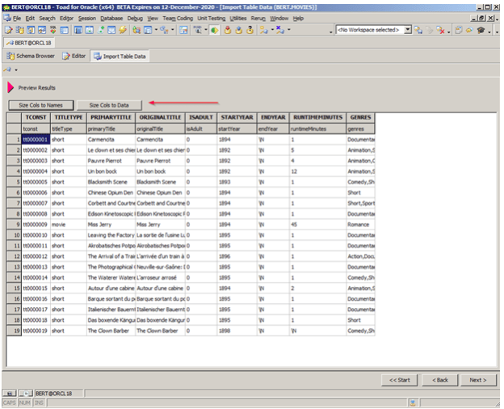Click the binoculars find toolbar icon
Screen dimensions: 504x409
(198, 30)
